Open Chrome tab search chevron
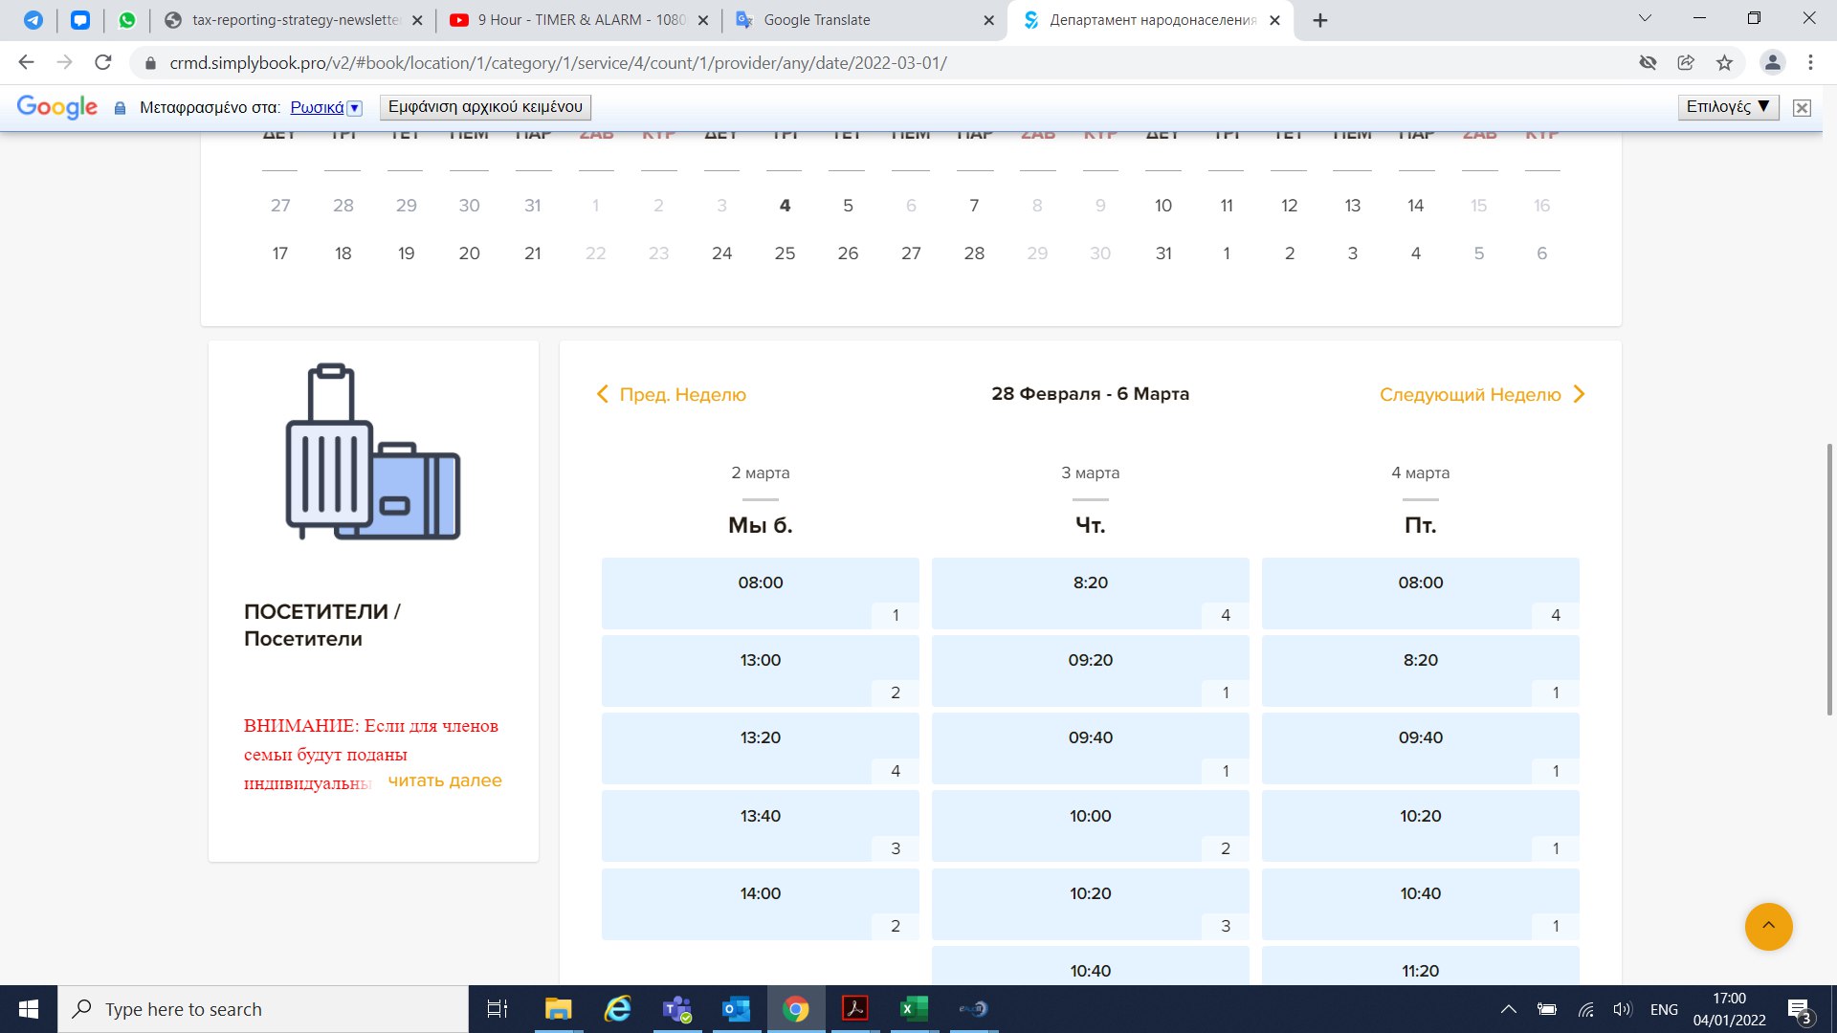This screenshot has height=1033, width=1837. [x=1645, y=19]
